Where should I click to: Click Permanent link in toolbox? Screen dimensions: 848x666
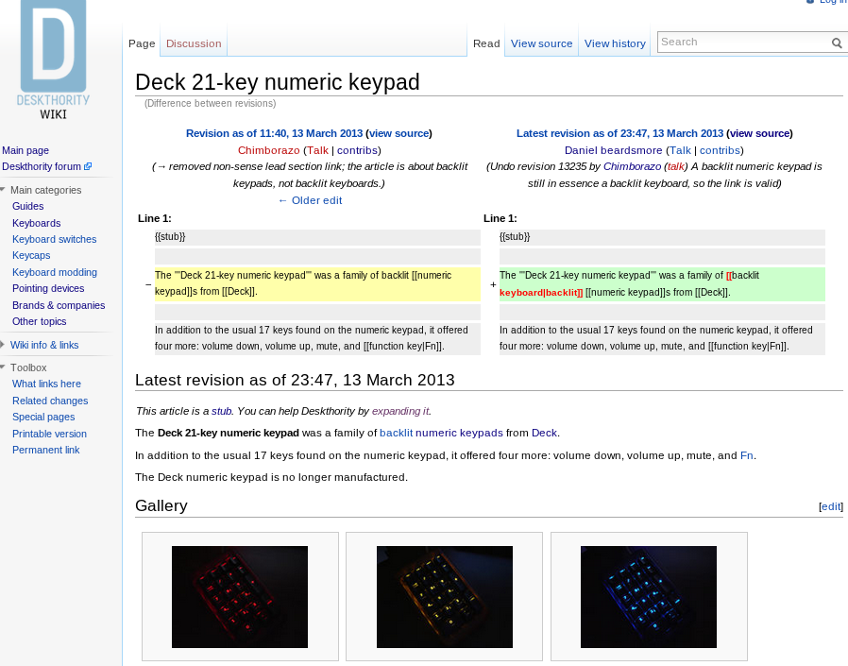(46, 450)
